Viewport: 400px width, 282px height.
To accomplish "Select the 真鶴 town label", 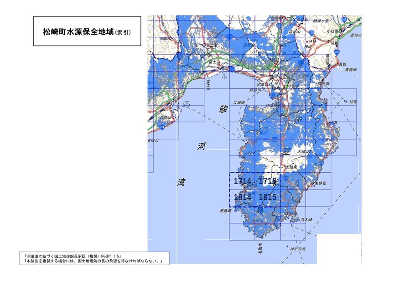I will [343, 65].
